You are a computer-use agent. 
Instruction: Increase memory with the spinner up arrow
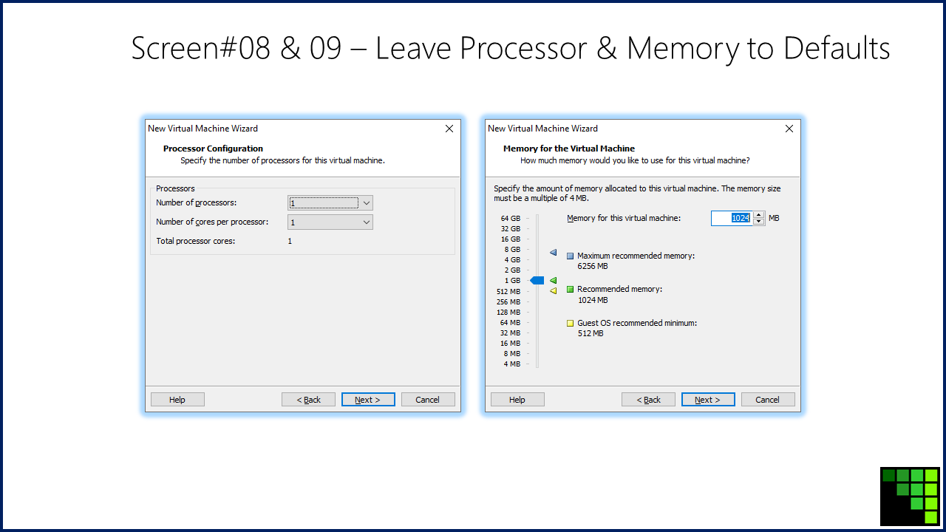pyautogui.click(x=758, y=215)
